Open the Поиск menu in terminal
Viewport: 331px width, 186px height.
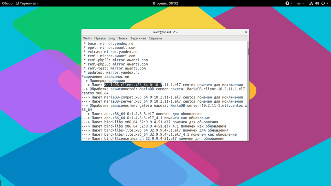pos(123,38)
